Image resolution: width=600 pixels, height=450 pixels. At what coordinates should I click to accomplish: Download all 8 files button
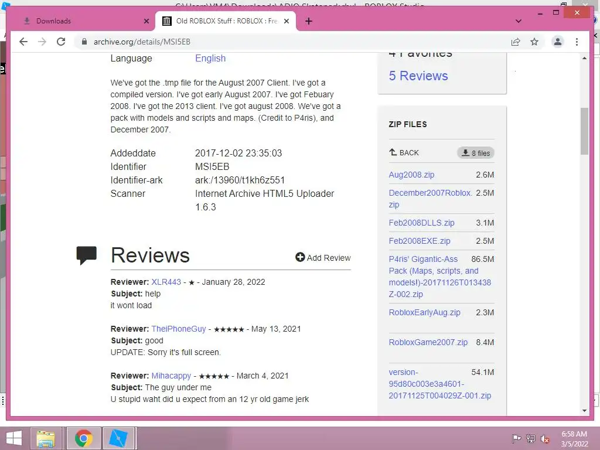pos(476,153)
